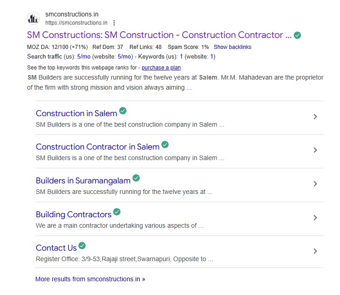This screenshot has width=340, height=295.
Task: Click the checkmark badge next to Contact Us
Action: coord(82,246)
